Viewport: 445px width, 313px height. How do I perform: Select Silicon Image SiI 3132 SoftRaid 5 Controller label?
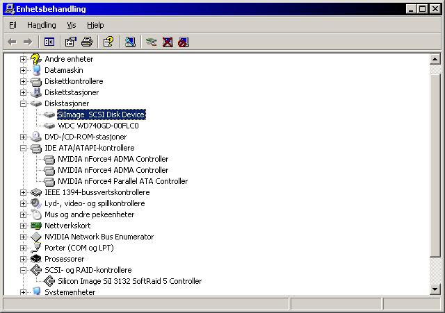[130, 281]
